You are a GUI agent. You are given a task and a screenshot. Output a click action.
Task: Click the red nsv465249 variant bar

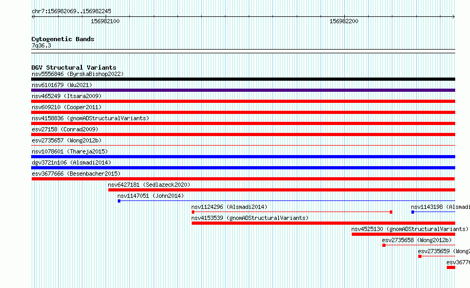pyautogui.click(x=243, y=101)
